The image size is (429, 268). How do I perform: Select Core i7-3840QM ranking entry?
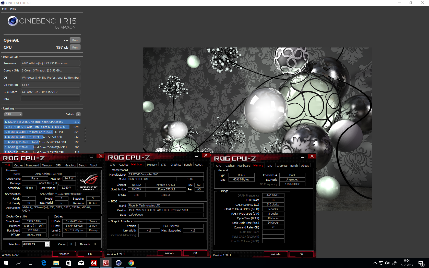point(42,147)
